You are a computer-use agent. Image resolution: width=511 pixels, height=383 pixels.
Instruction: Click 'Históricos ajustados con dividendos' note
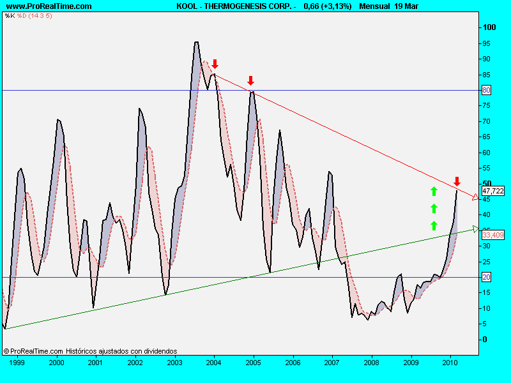click(121, 351)
